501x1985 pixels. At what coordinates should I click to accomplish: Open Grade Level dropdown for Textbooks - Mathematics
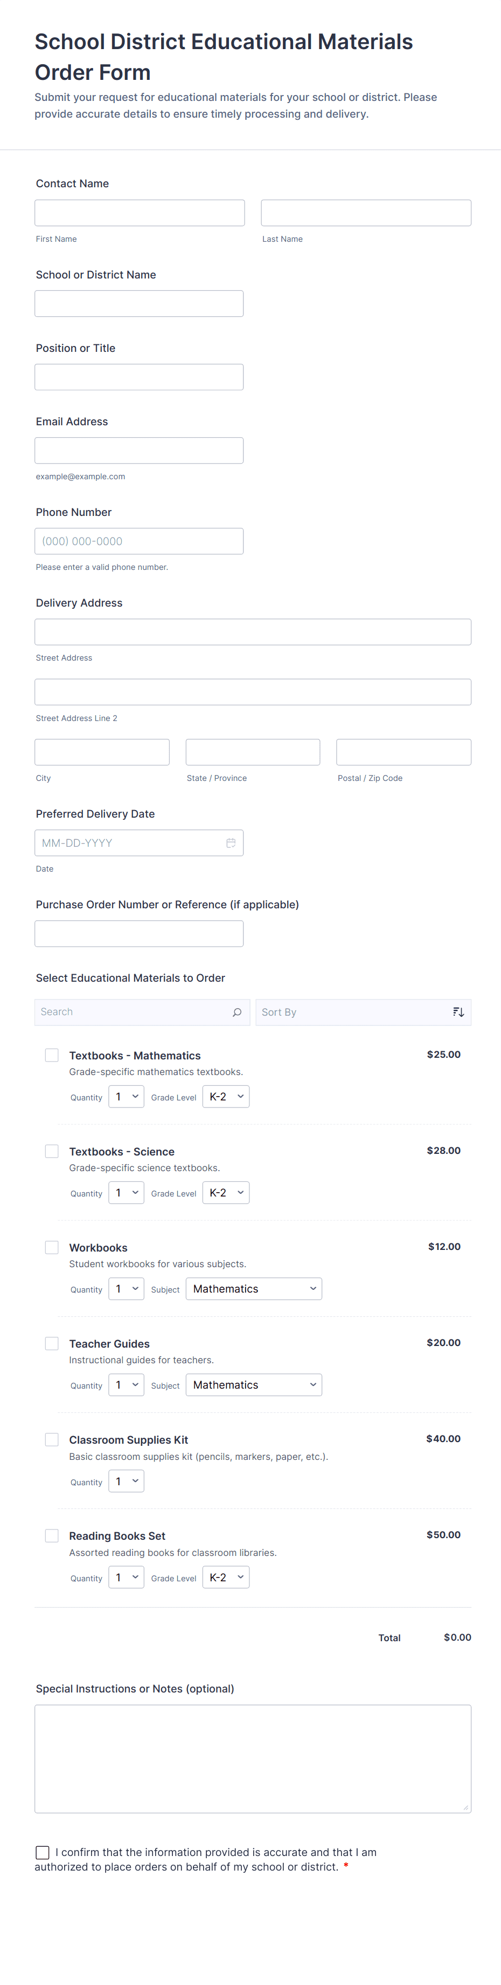point(226,1097)
